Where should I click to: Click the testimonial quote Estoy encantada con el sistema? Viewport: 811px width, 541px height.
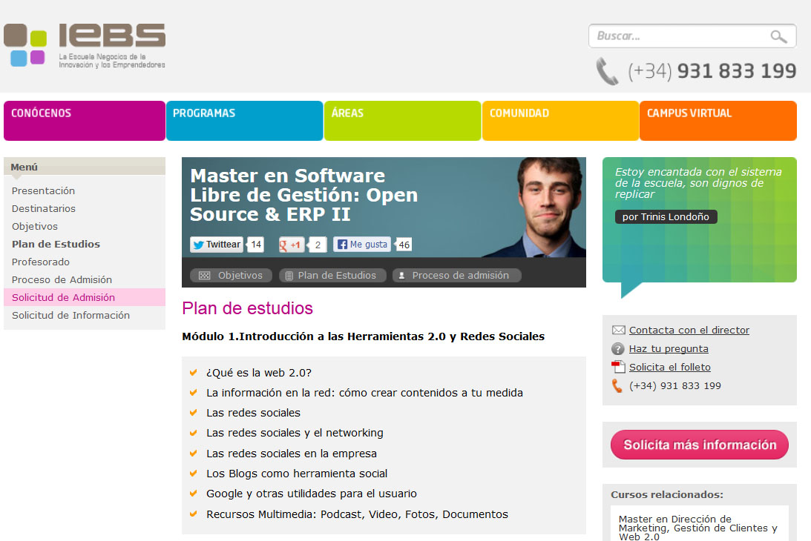tap(698, 183)
